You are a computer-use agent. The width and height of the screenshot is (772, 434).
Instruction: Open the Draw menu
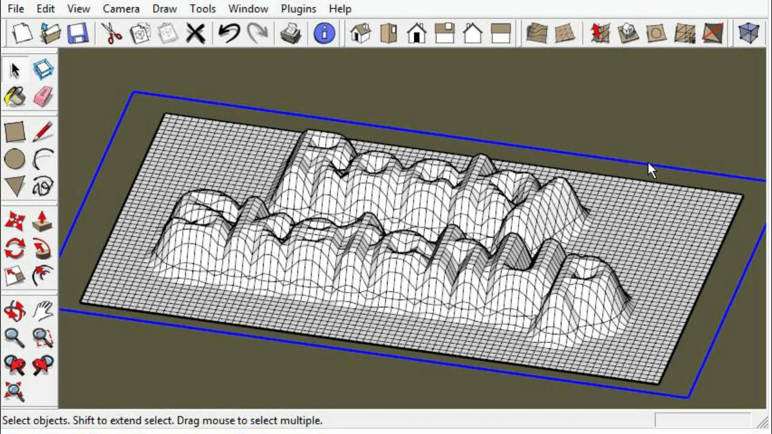point(165,8)
